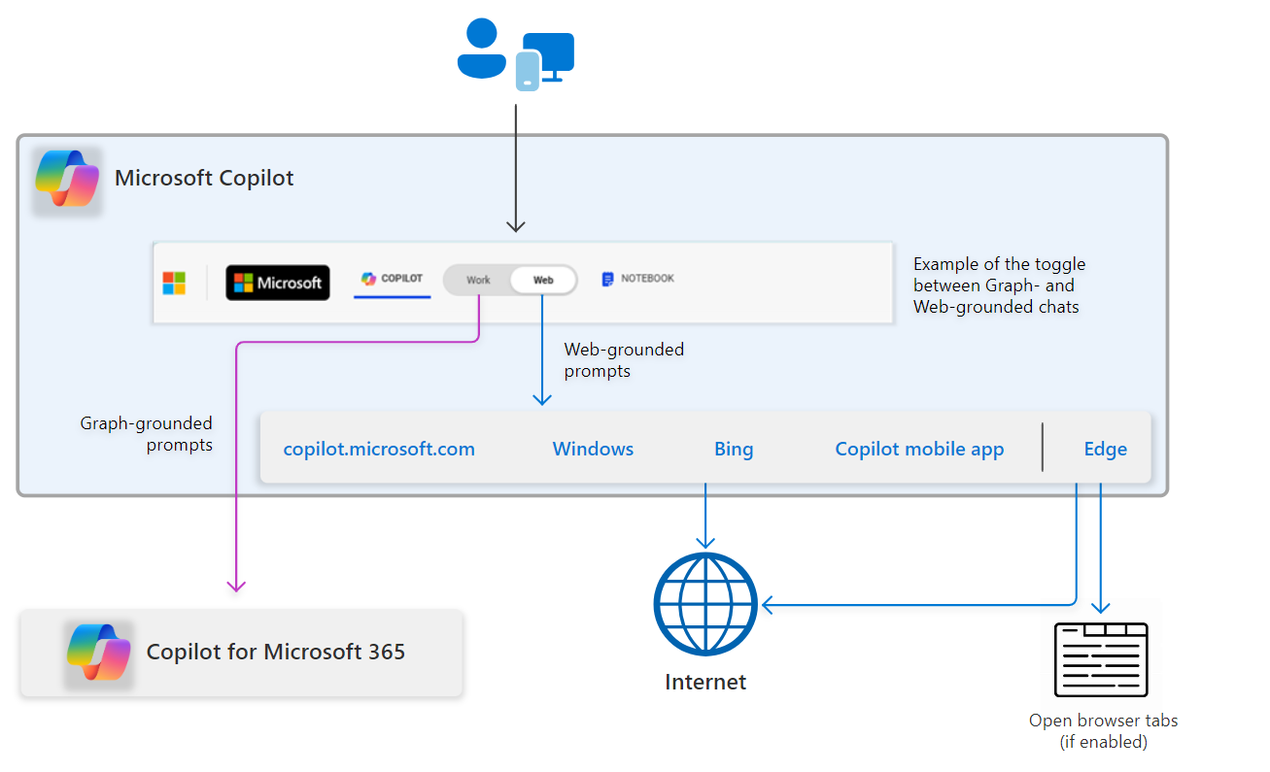Click the four-color Microsoft squares logo
Viewport: 1270px width, 772px height.
pyautogui.click(x=174, y=283)
